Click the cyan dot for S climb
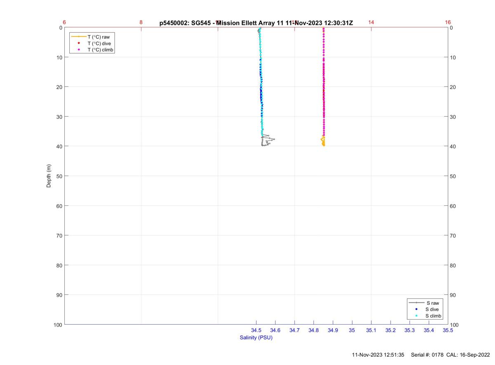Screen dimensions: 495x365 click(x=417, y=316)
